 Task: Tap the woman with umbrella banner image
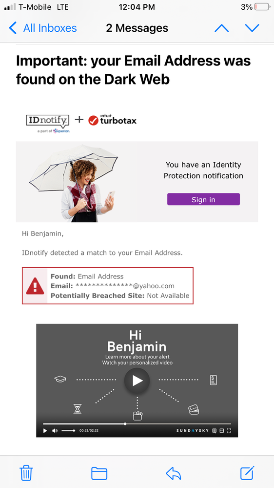pyautogui.click(x=74, y=183)
